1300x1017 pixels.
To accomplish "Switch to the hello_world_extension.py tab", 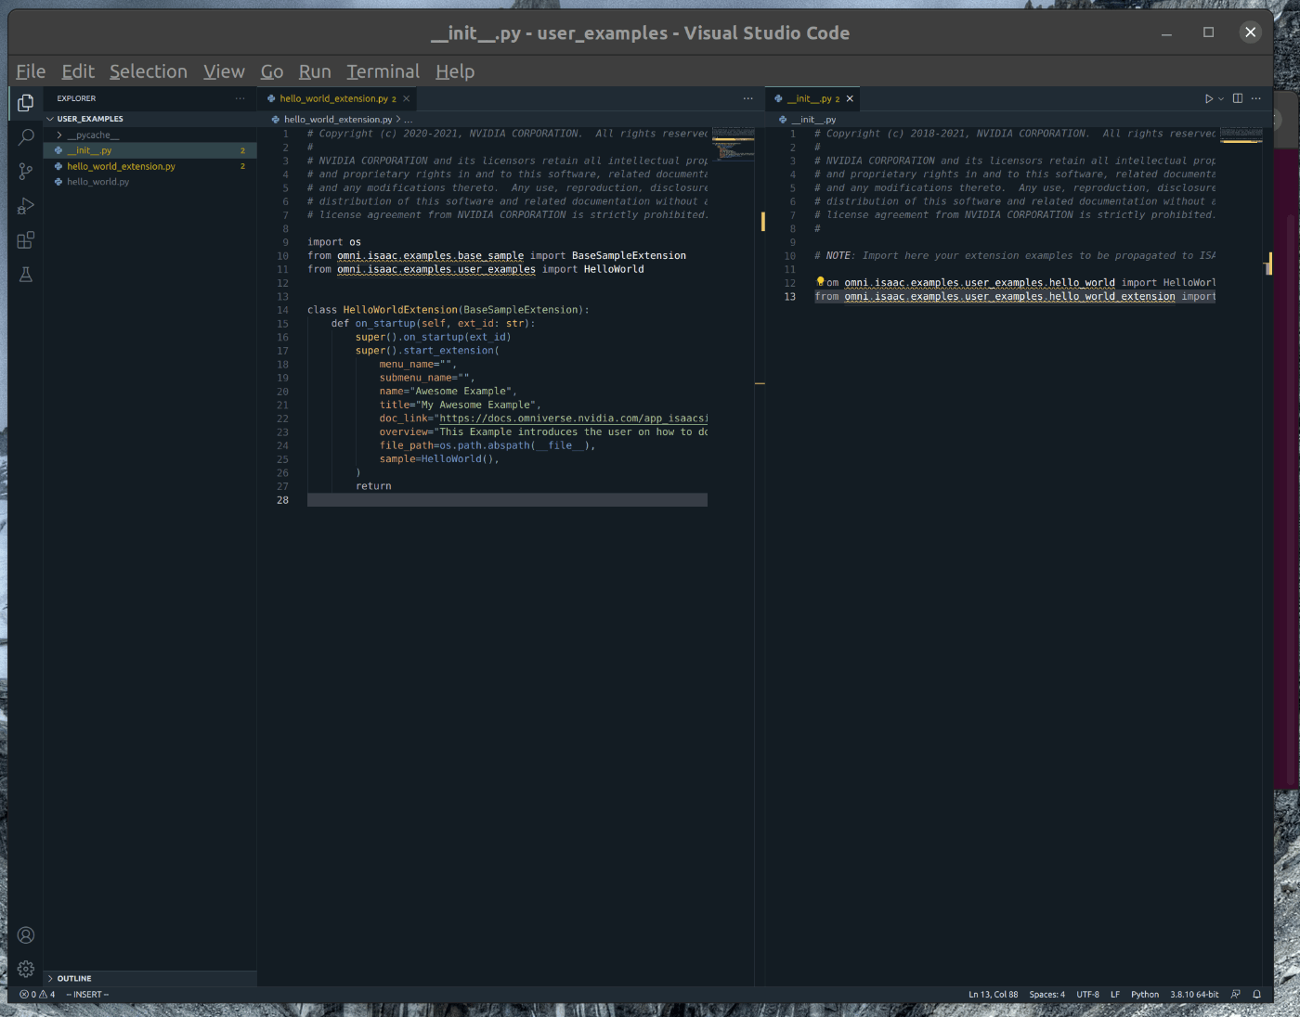I will [337, 98].
